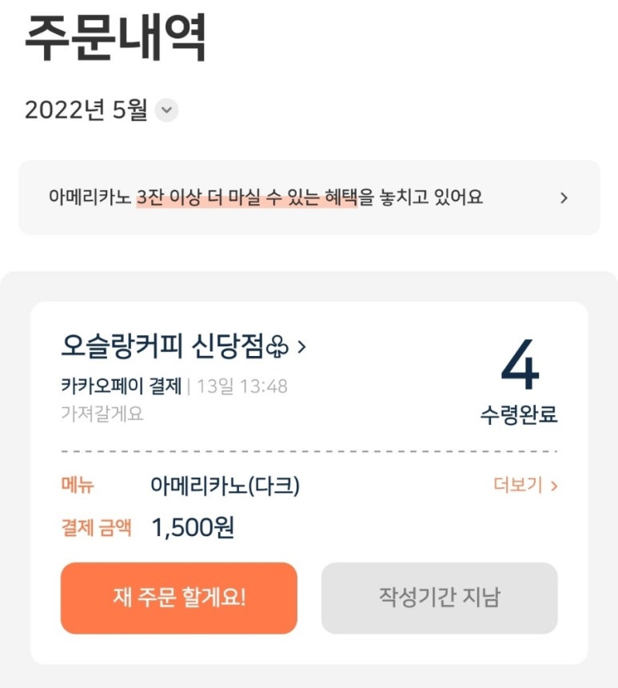Image resolution: width=618 pixels, height=688 pixels.
Task: Click the 13일 13:48 order timestamp
Action: pos(241,387)
